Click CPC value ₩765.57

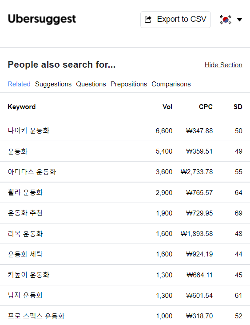pyautogui.click(x=199, y=193)
